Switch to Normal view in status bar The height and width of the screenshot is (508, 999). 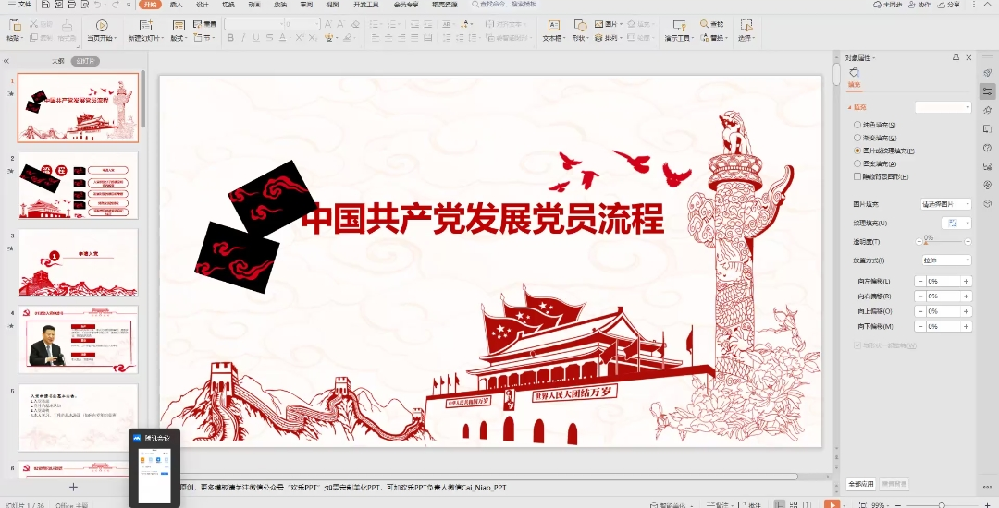click(x=779, y=504)
